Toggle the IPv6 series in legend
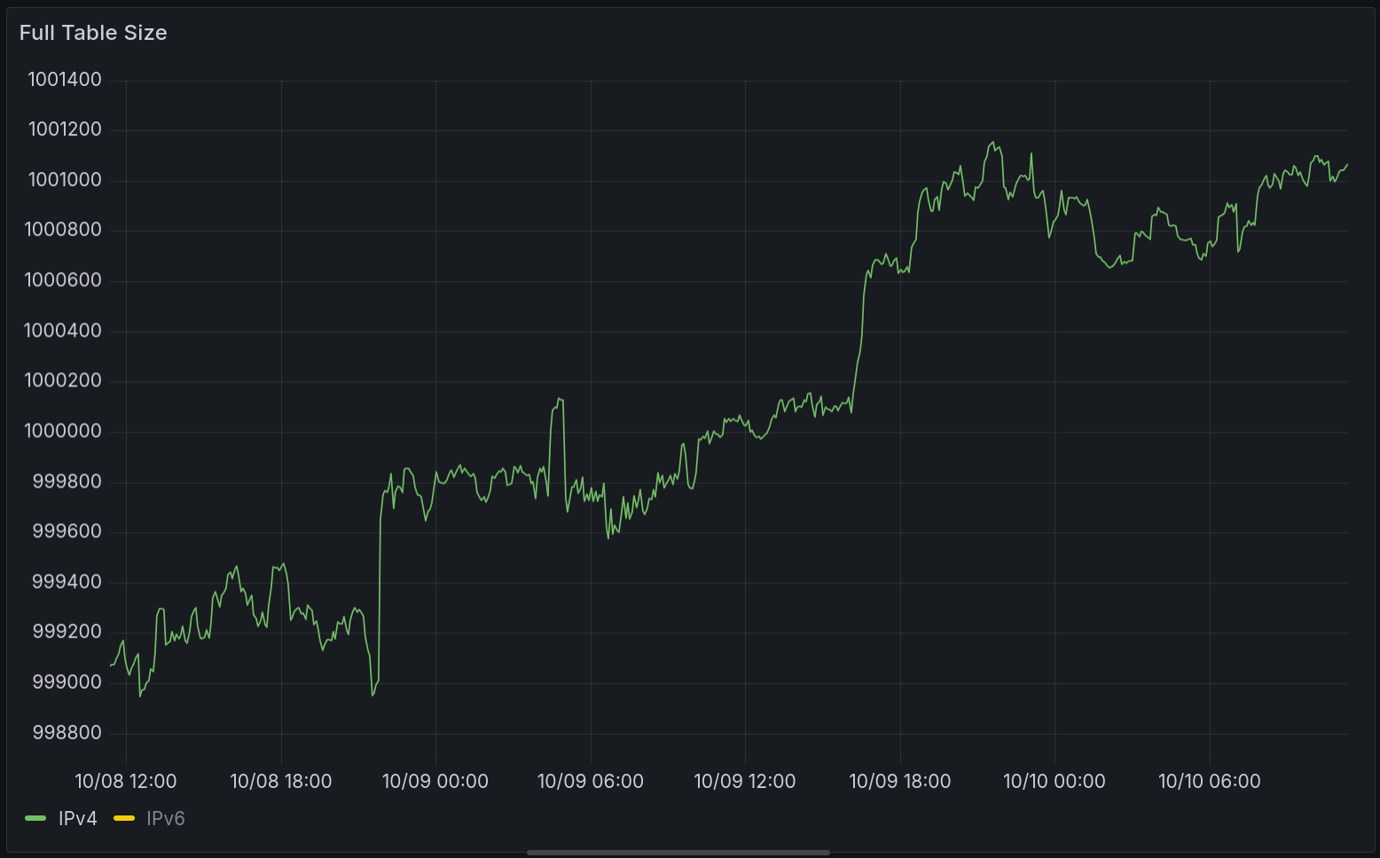Image resolution: width=1380 pixels, height=858 pixels. point(166,818)
